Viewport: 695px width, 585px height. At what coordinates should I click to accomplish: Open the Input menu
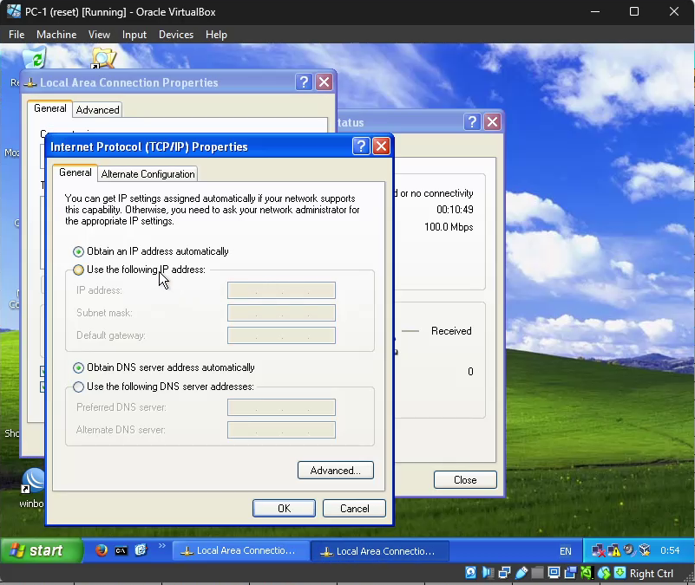click(x=134, y=35)
